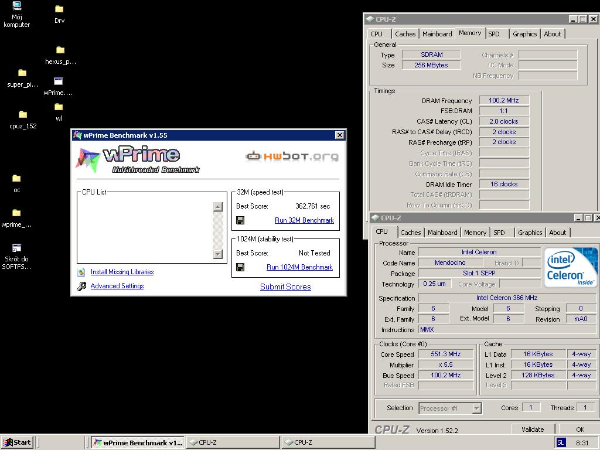Click CPU List scrollbar down arrow
The image size is (600, 450).
pos(218,254)
